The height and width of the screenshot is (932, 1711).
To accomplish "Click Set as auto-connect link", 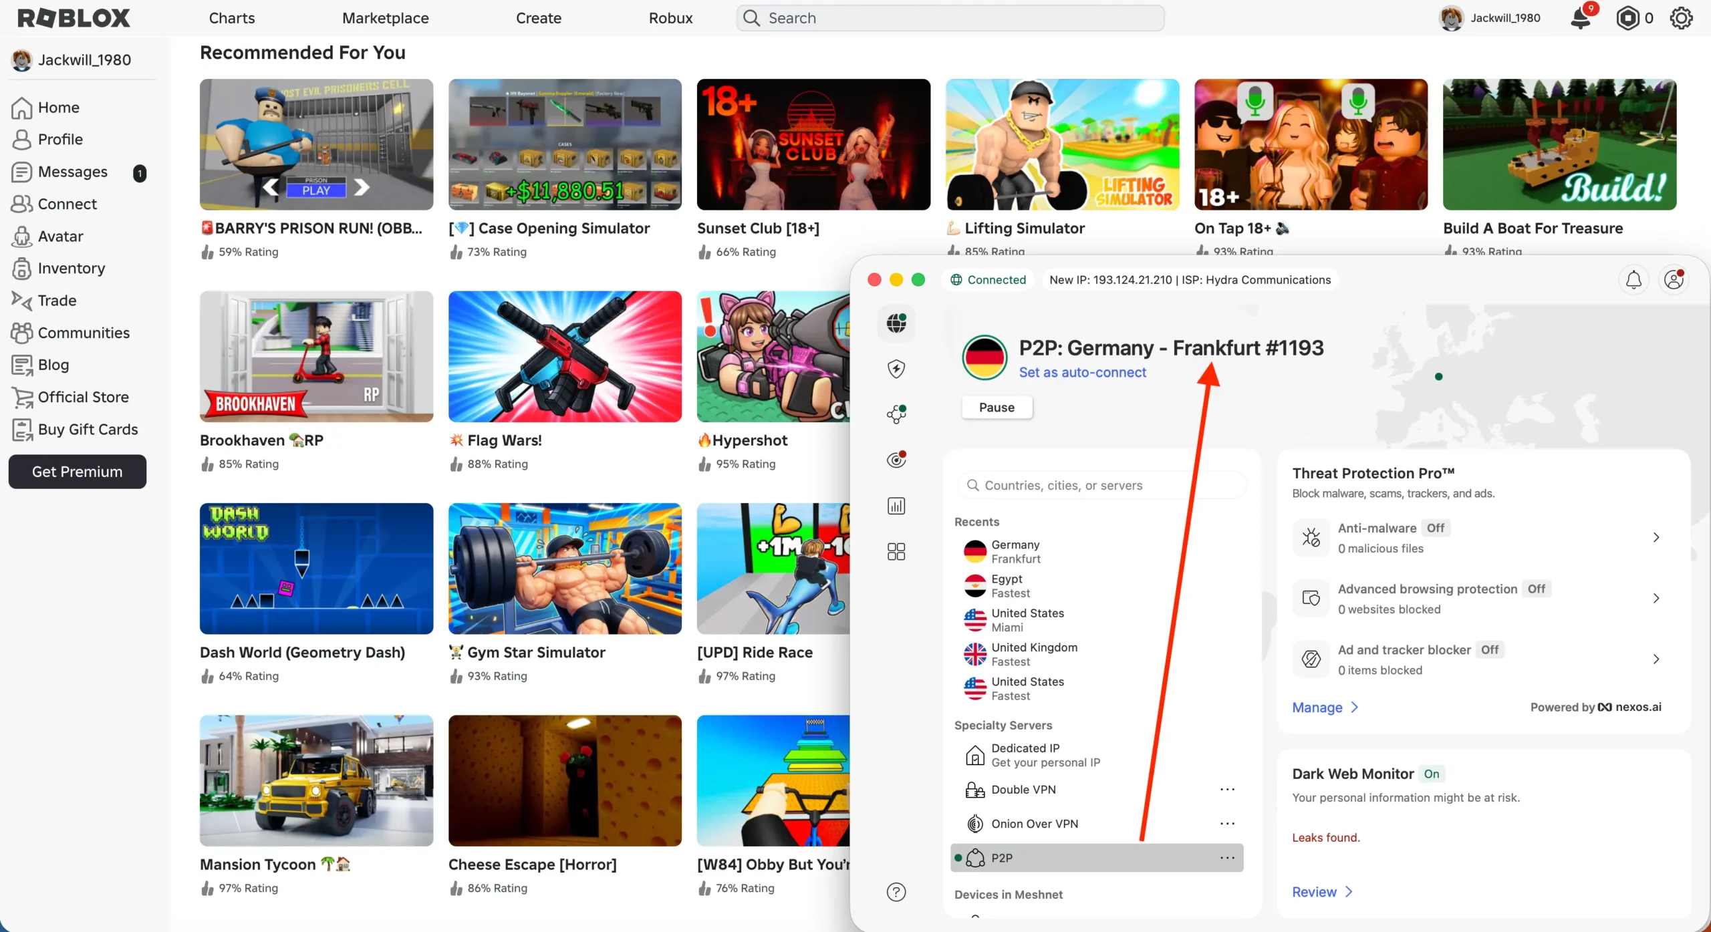I will [1083, 372].
